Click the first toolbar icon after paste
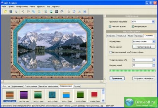 [x=46, y=11]
